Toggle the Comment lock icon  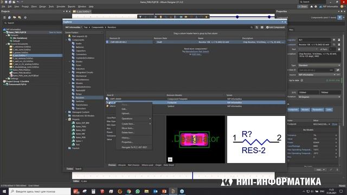[x=339, y=44]
